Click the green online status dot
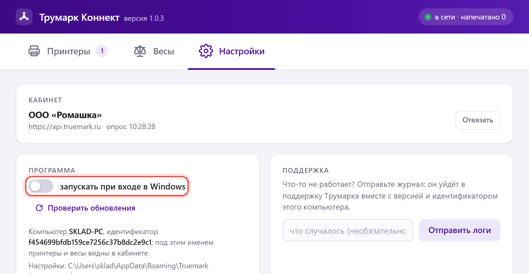This screenshot has width=529, height=274. 428,17
